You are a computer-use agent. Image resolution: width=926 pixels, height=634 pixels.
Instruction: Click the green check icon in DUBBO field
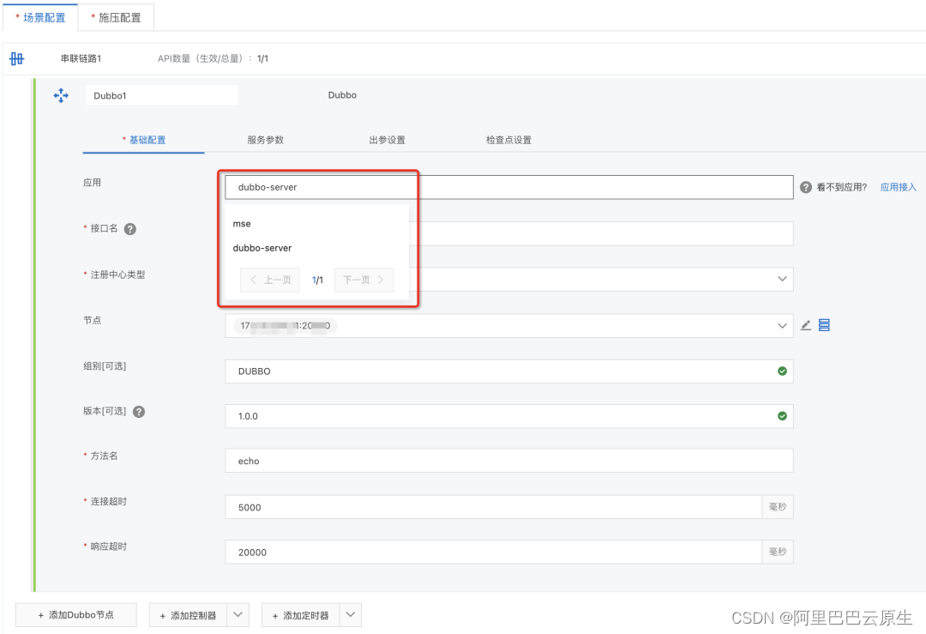click(782, 371)
